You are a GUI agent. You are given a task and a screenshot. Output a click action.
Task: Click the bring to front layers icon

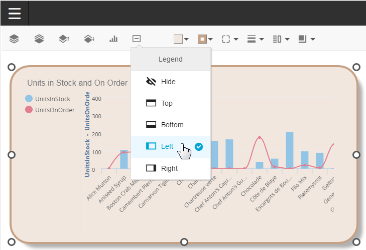tap(15, 39)
